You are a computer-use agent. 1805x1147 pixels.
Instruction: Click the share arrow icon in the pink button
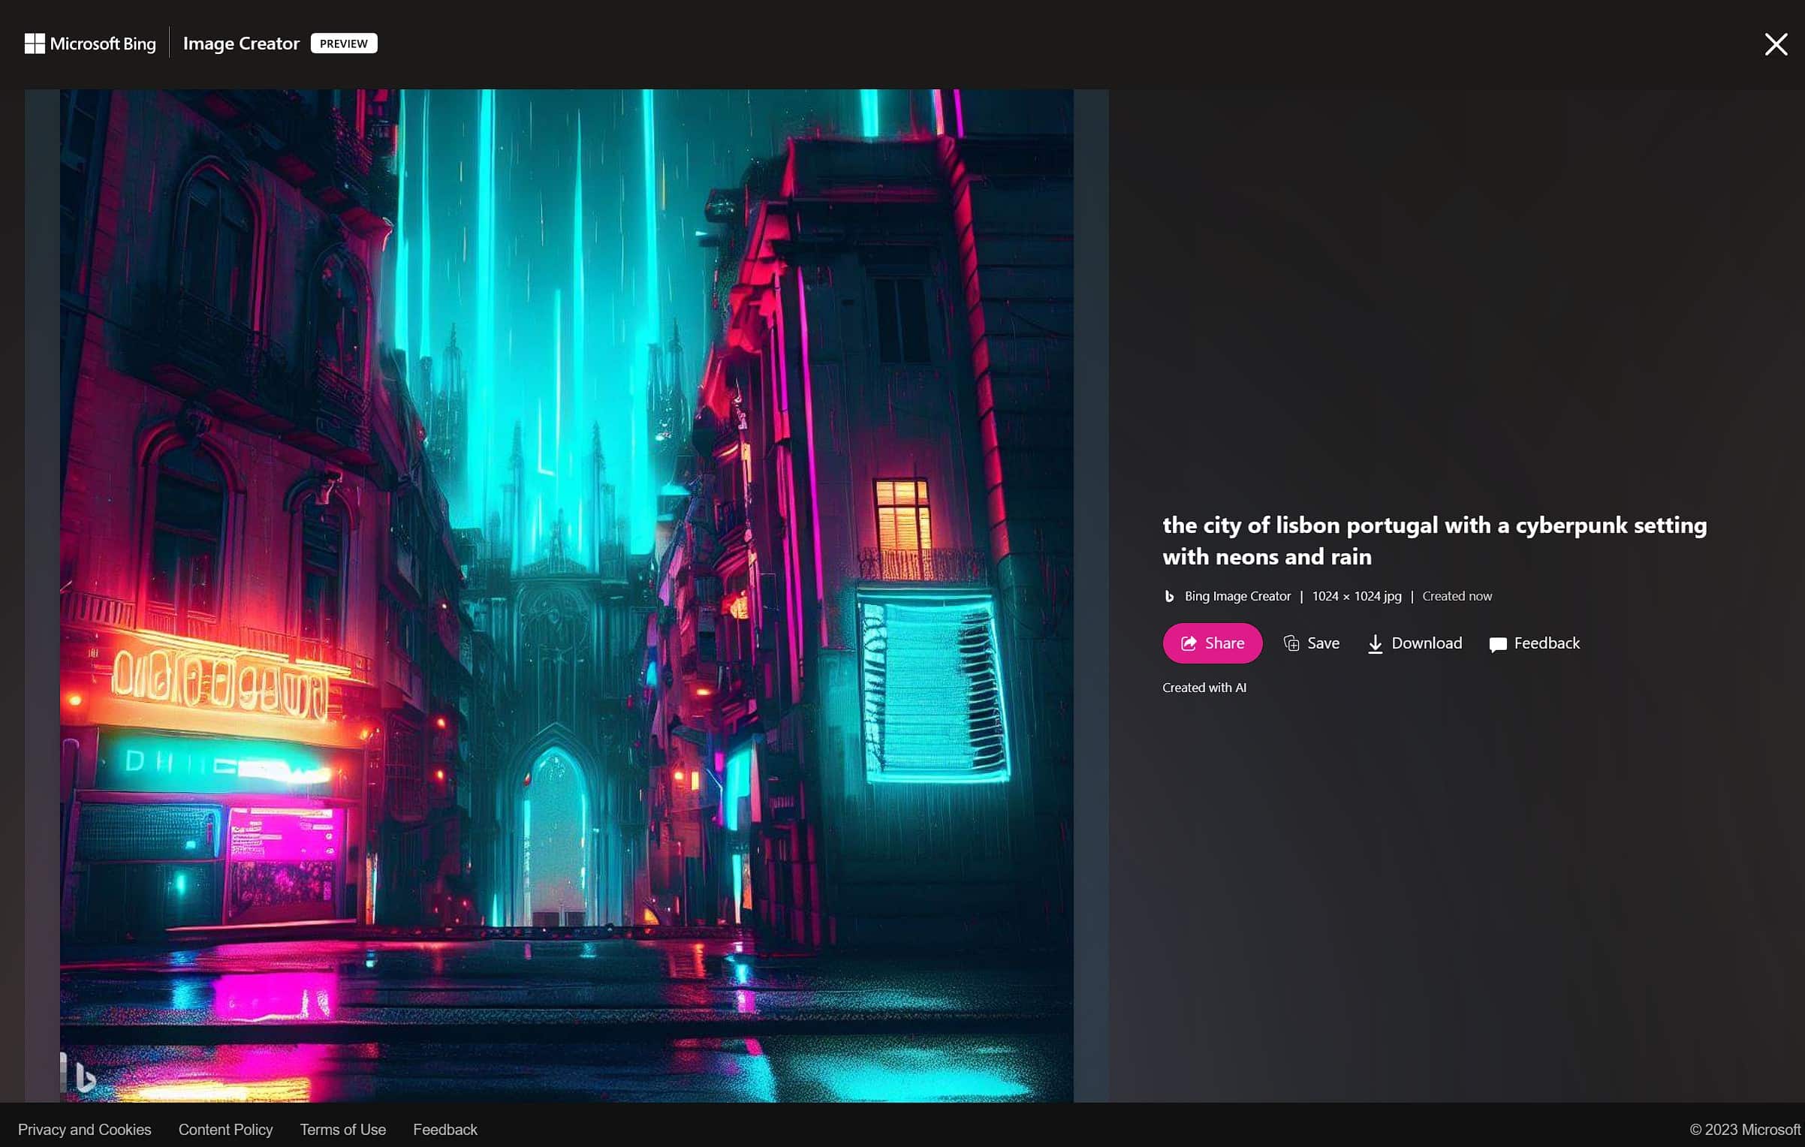pos(1189,643)
